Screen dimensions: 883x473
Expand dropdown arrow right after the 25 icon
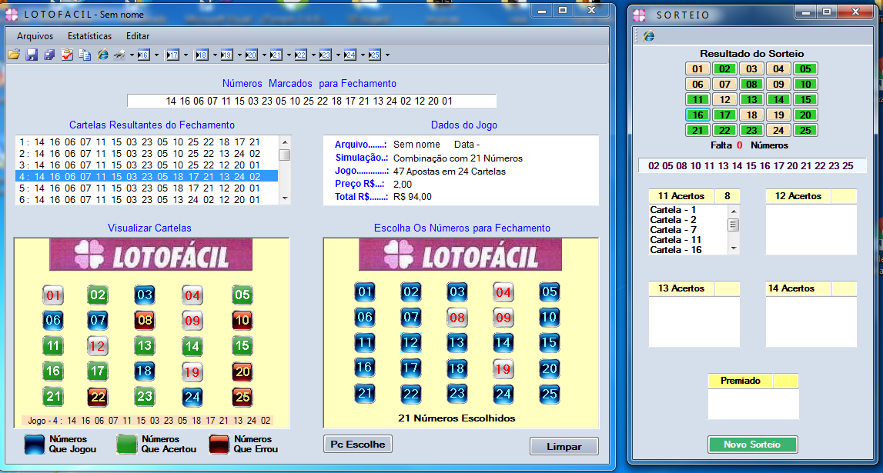[x=387, y=55]
